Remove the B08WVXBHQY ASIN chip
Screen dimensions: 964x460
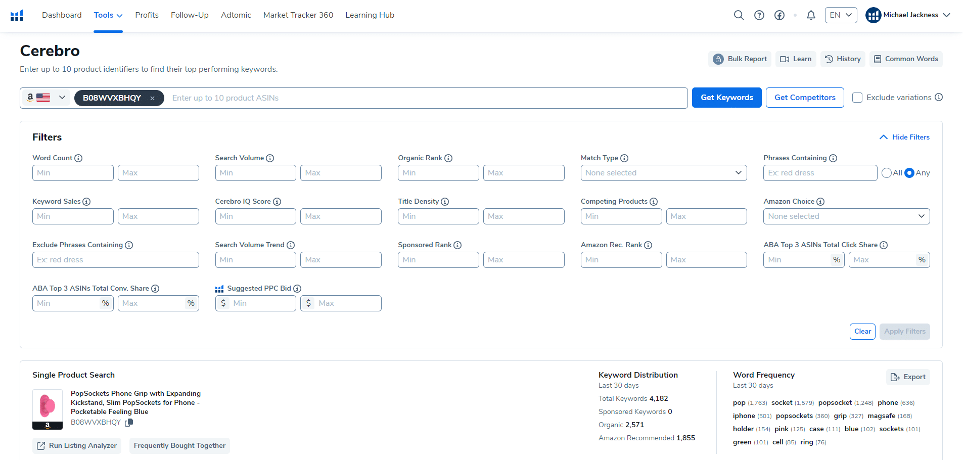pos(152,98)
